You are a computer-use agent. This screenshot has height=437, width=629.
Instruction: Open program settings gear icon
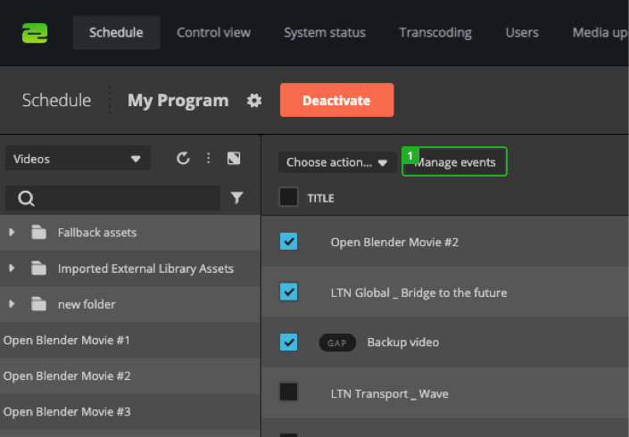pyautogui.click(x=254, y=101)
